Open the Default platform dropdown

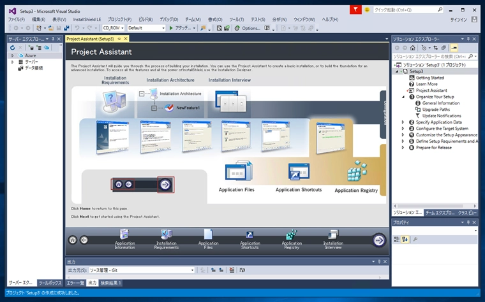pyautogui.click(x=146, y=28)
